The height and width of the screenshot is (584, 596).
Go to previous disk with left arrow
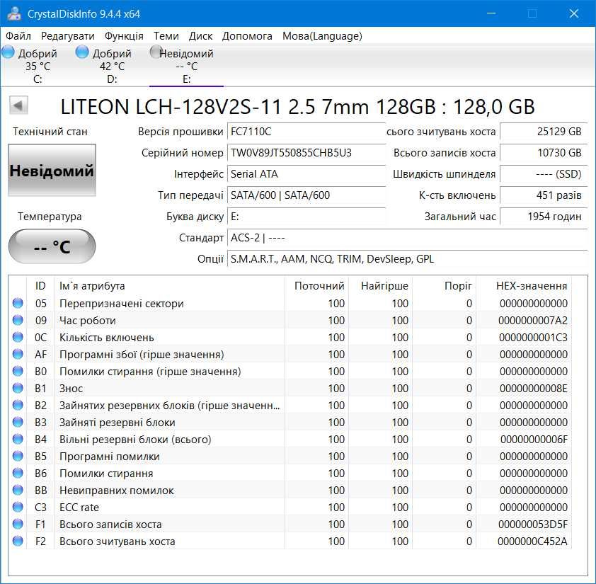(18, 105)
